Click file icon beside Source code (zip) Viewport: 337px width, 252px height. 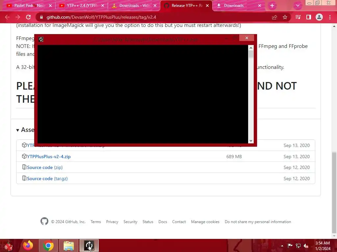point(24,167)
